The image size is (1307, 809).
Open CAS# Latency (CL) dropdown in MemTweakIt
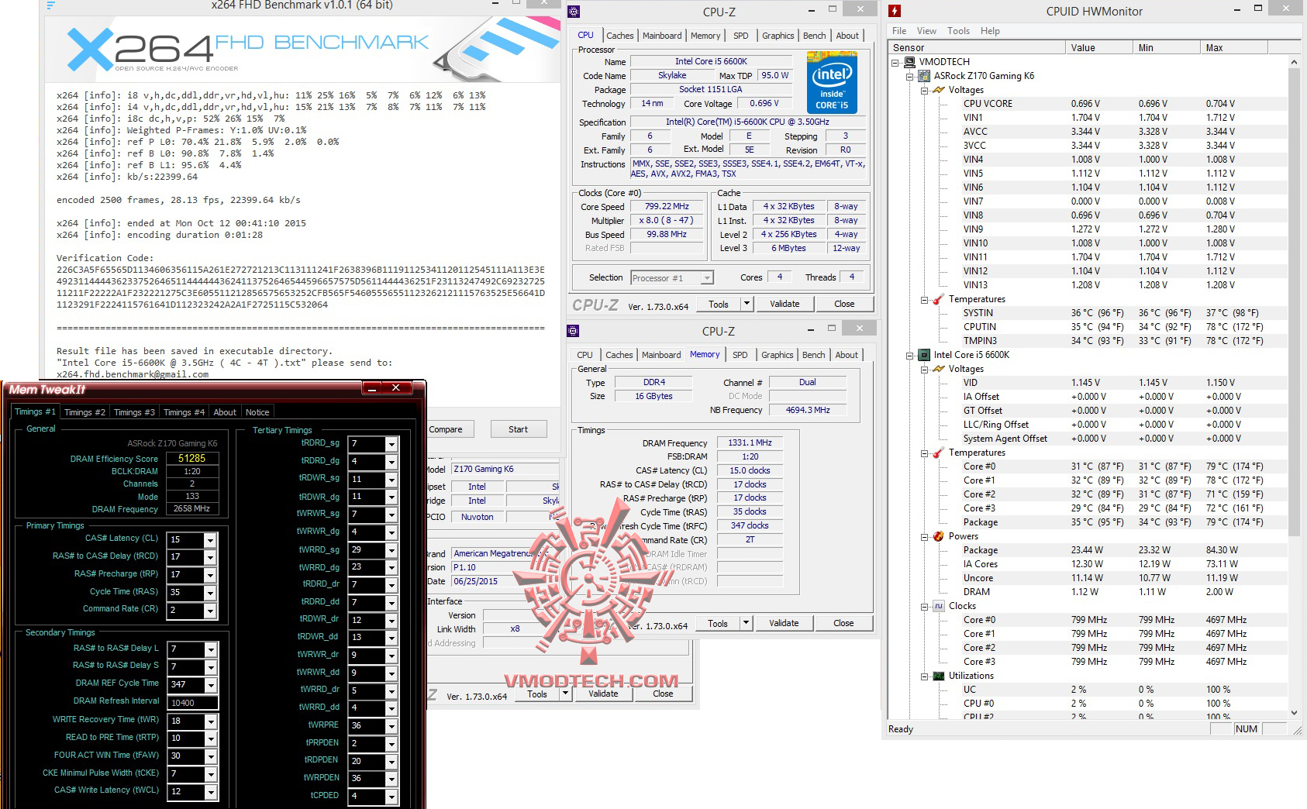[210, 539]
